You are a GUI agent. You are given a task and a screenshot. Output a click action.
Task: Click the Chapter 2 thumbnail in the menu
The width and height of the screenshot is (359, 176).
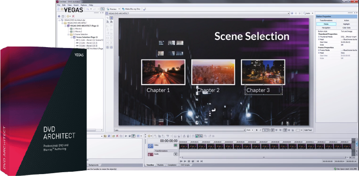coord(213,72)
